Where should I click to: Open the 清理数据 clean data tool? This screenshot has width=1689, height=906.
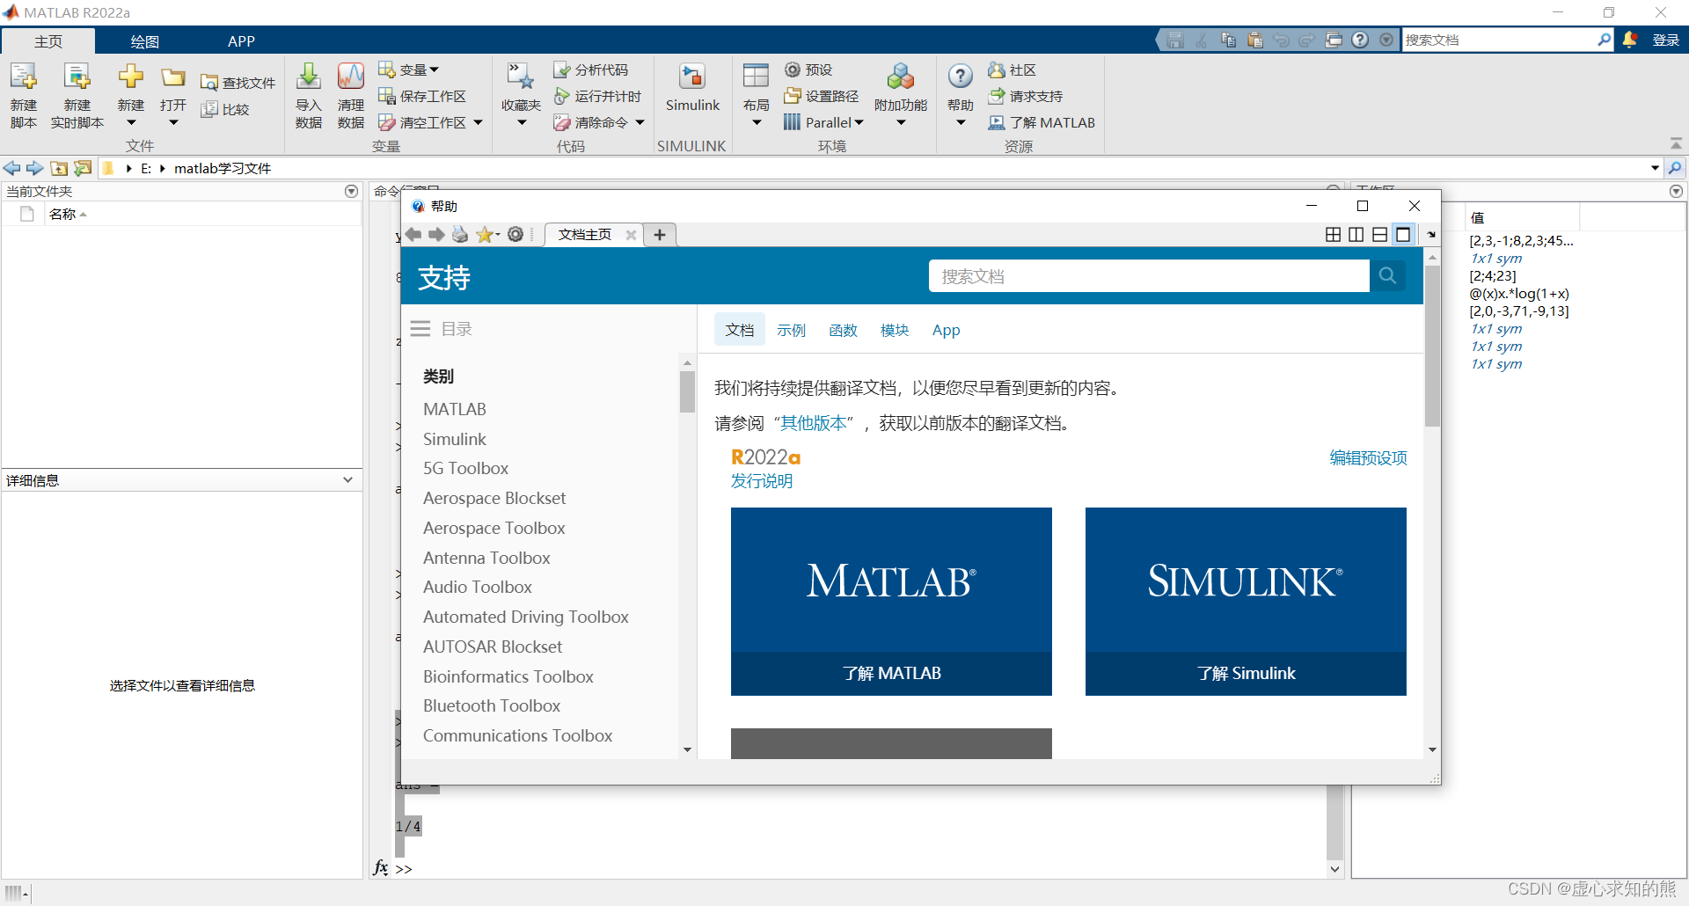[x=350, y=96]
